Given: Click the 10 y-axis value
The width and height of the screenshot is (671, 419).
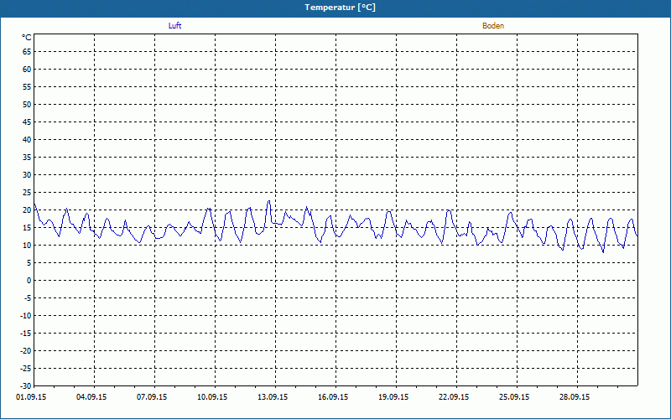Looking at the screenshot, I should coord(27,245).
